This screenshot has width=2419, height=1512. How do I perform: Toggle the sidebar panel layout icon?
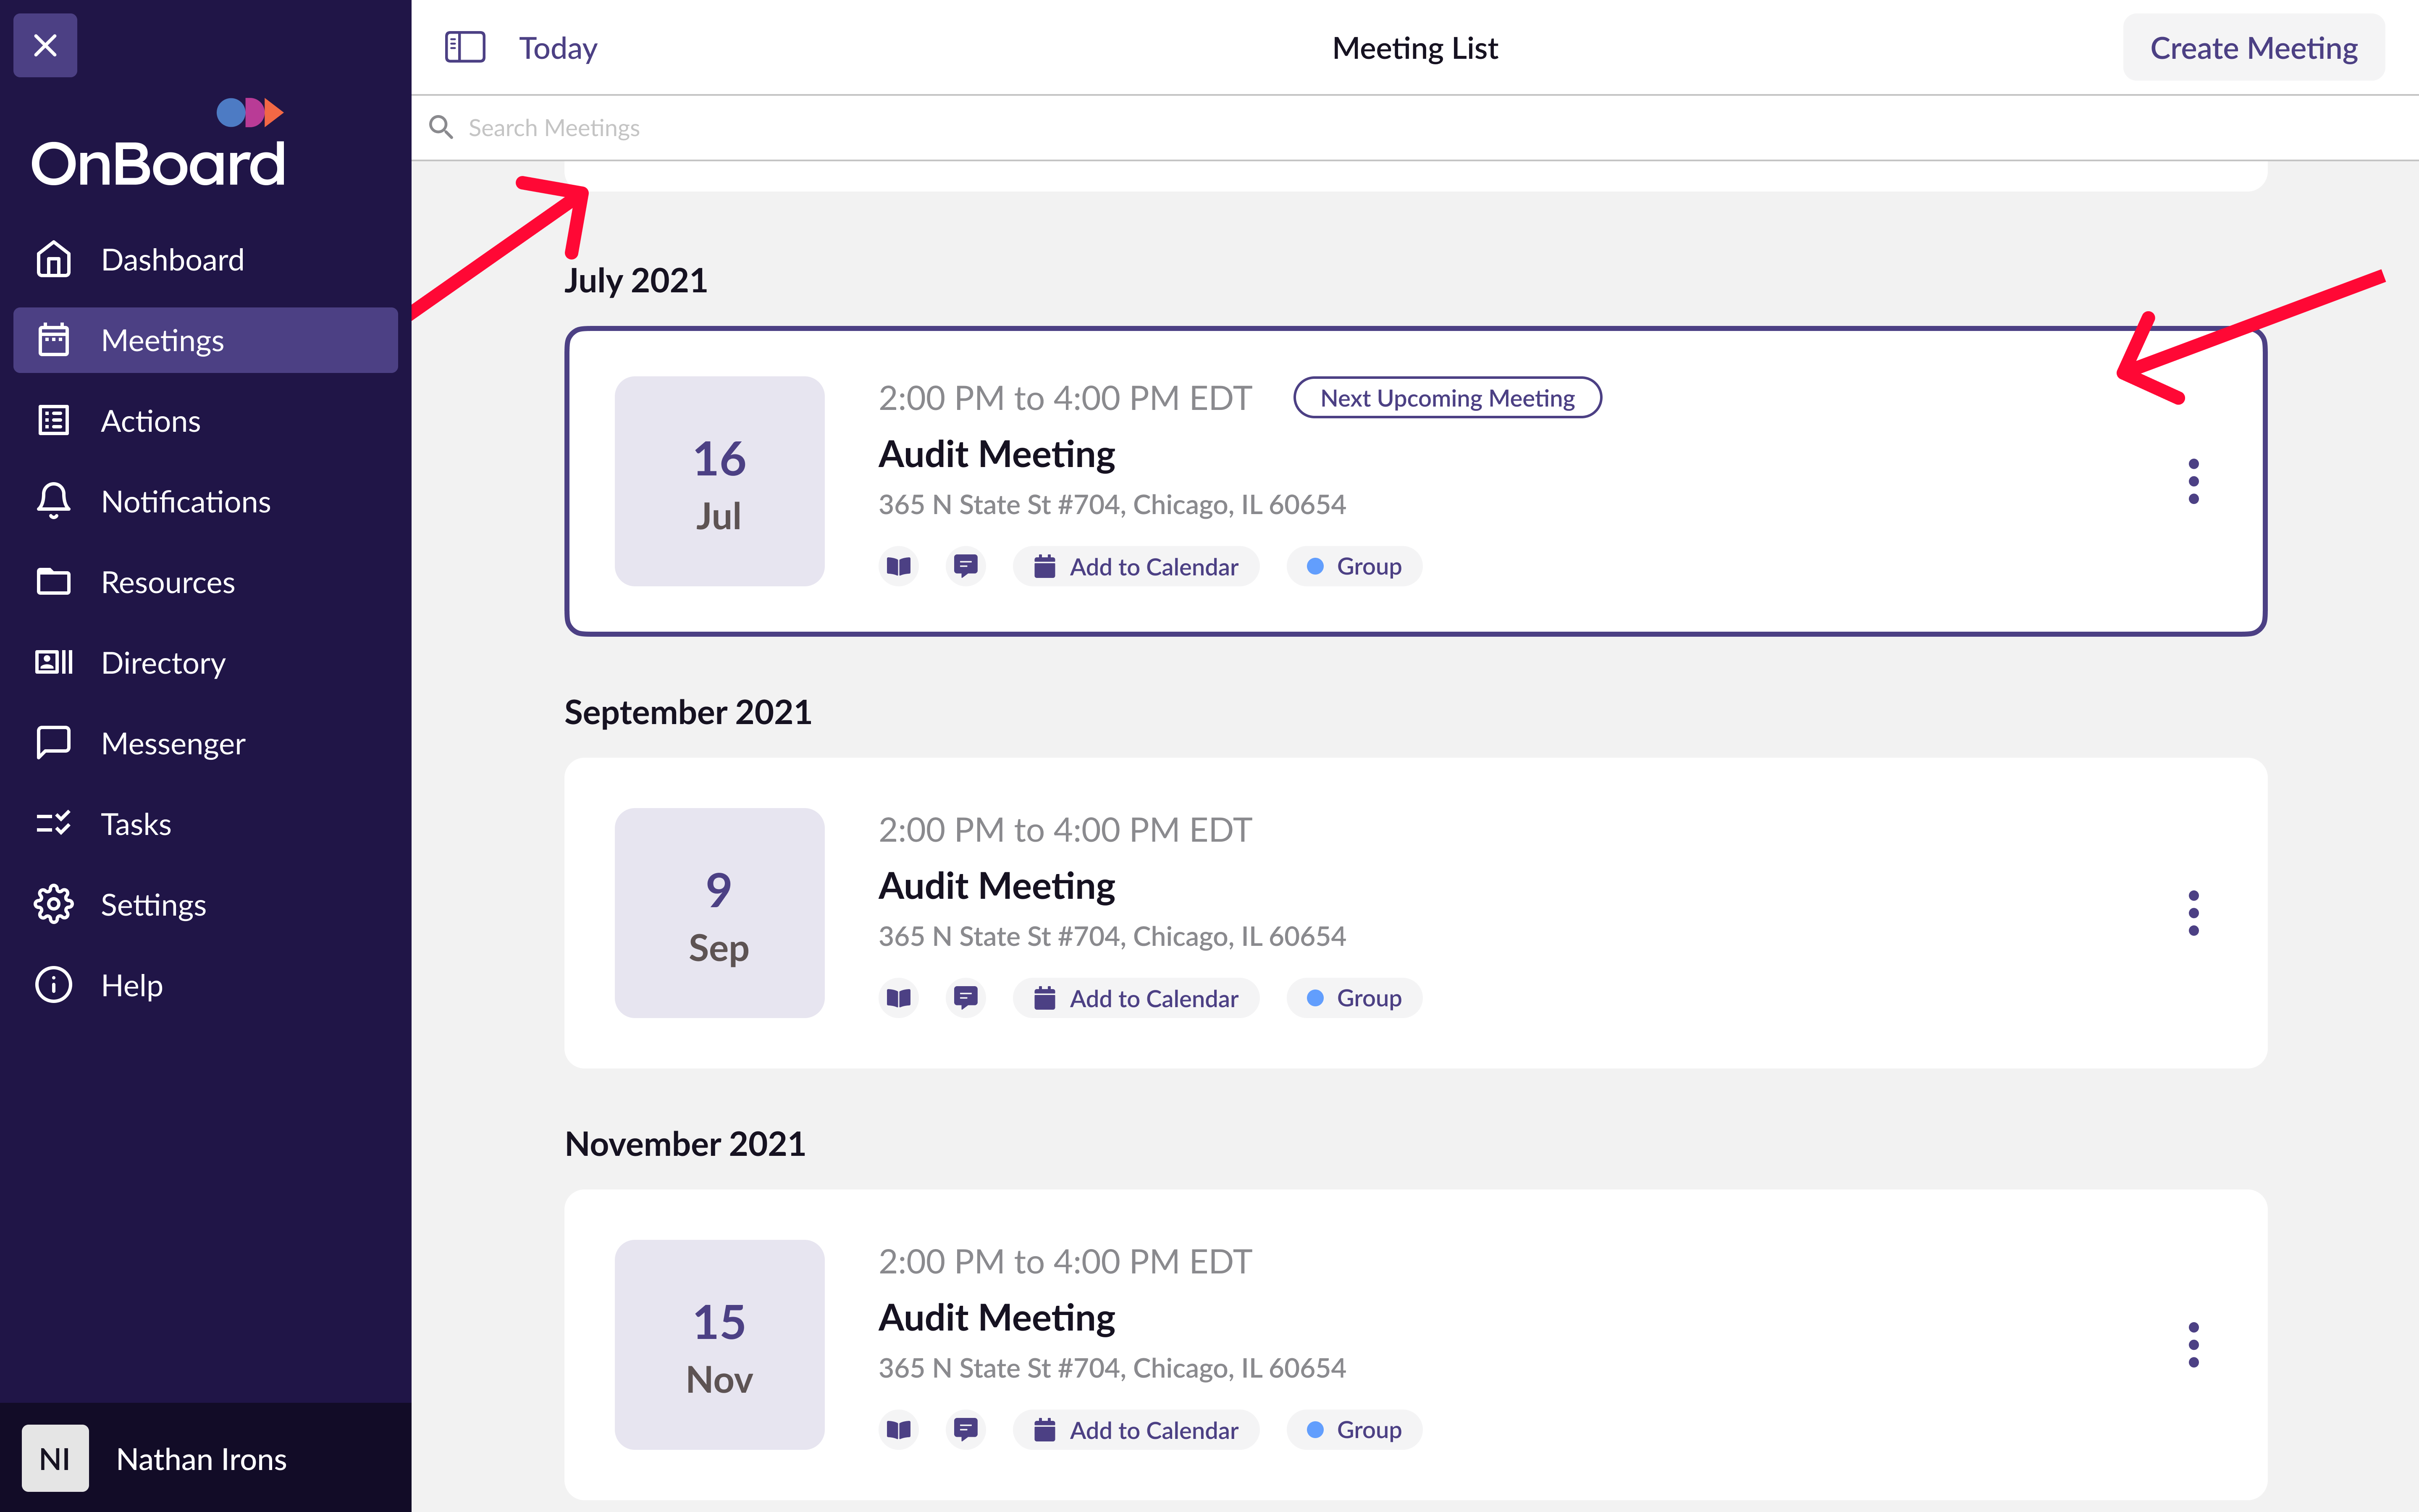465,47
